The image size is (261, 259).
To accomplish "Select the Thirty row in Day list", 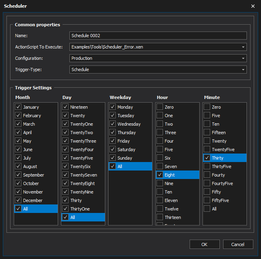I will [83, 200].
